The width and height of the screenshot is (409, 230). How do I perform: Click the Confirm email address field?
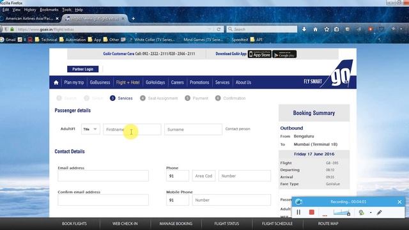tap(104, 200)
